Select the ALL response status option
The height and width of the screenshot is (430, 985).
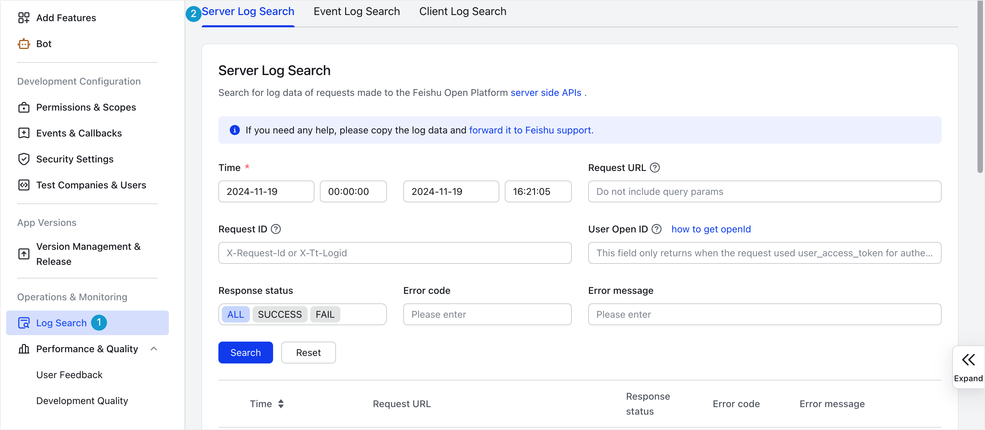pos(235,314)
